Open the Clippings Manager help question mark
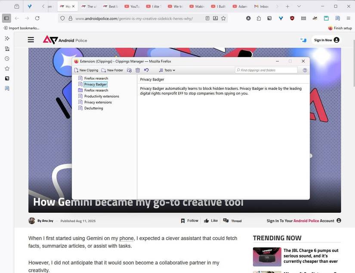 (305, 70)
